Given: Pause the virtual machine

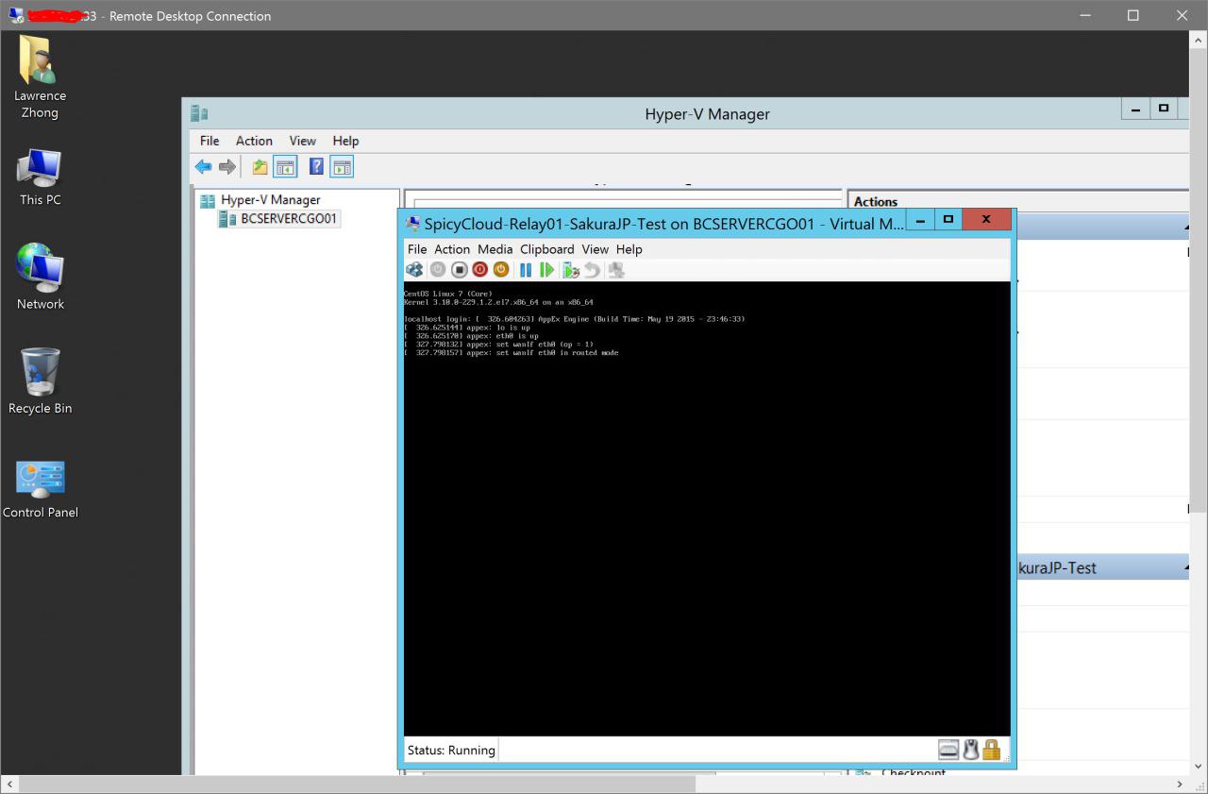Looking at the screenshot, I should [x=526, y=270].
